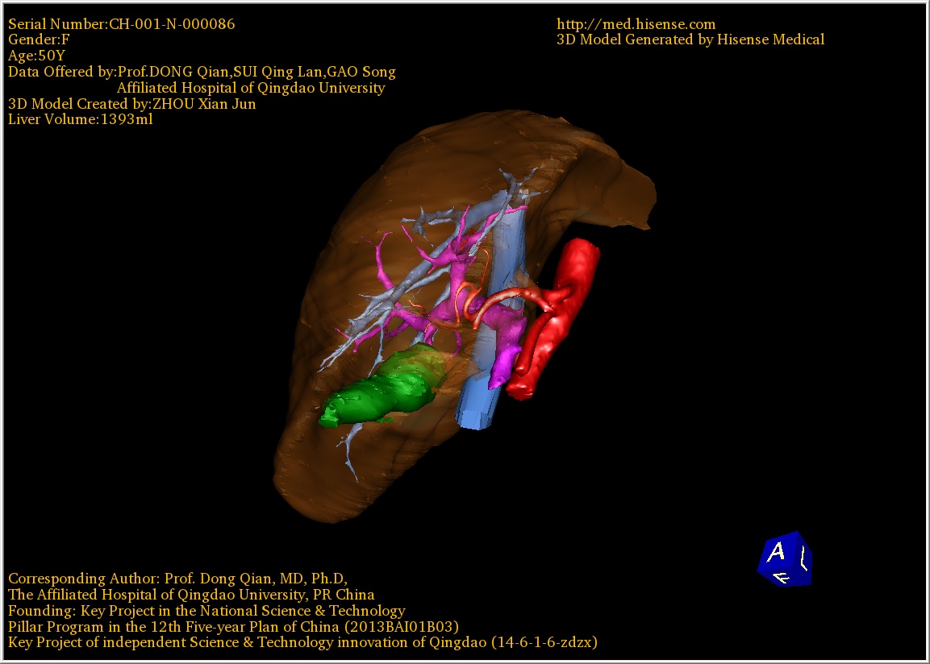Click '3D Model Created by:ZHOU Xian Jun'
This screenshot has height=664, width=930.
coord(131,104)
